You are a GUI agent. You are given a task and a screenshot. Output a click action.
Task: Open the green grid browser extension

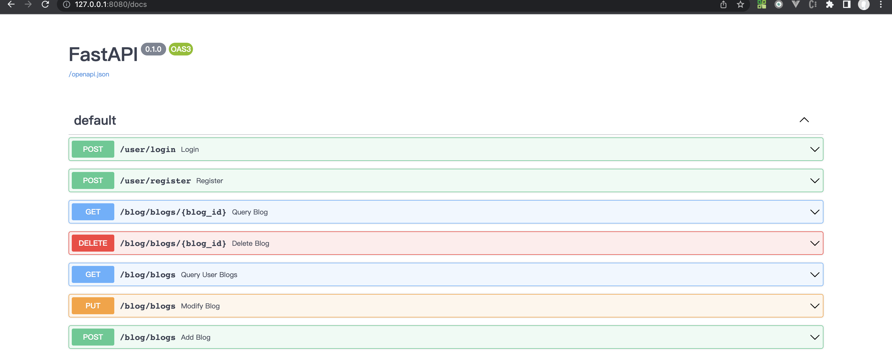coord(761,5)
